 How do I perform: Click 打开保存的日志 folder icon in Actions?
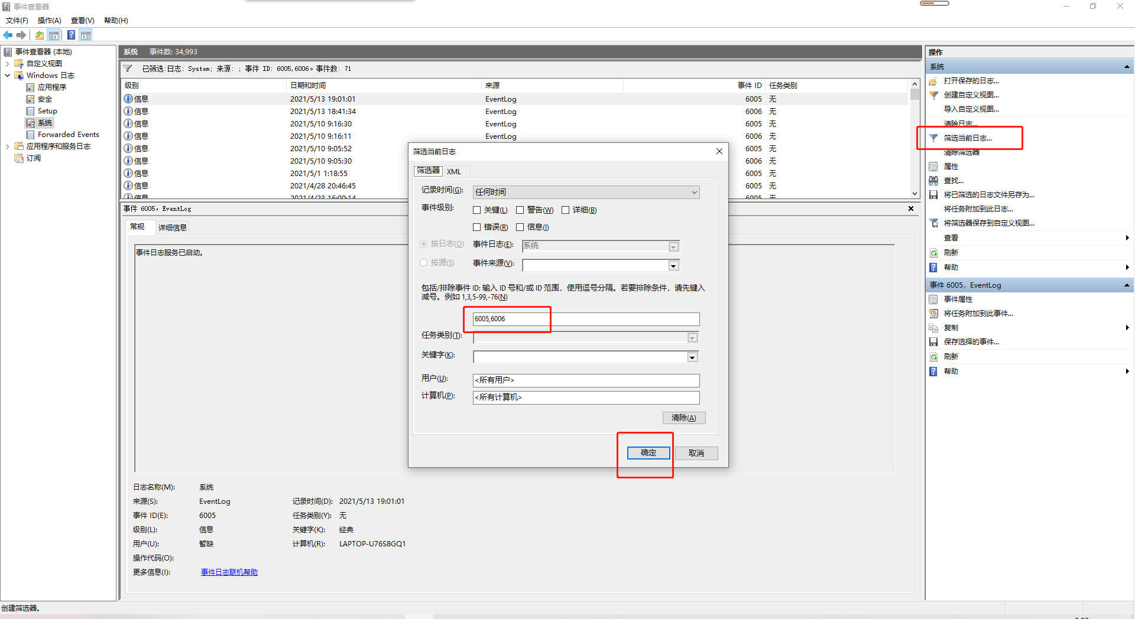[x=933, y=81]
